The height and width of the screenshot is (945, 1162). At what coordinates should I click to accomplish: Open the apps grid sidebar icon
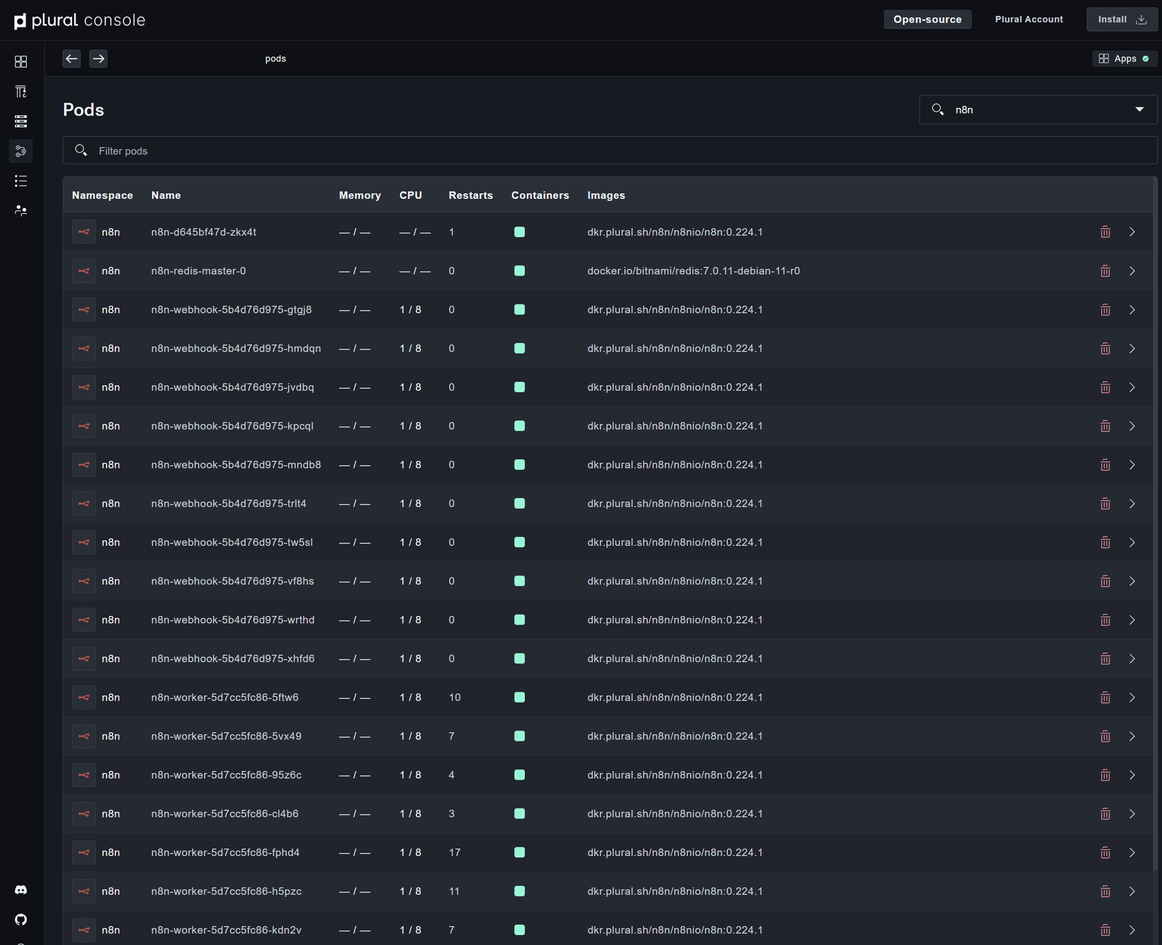21,62
